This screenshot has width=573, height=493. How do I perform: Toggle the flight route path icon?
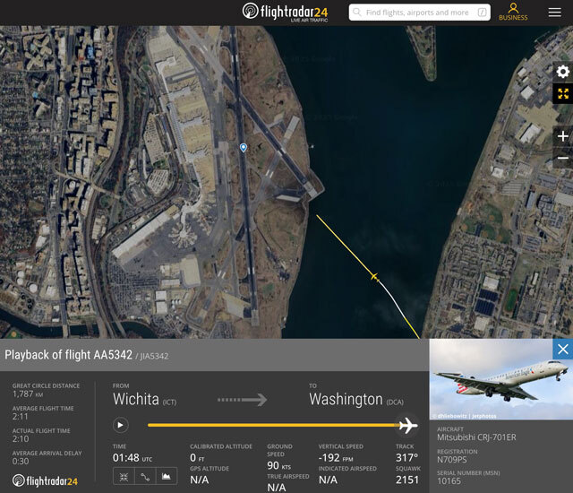pyautogui.click(x=145, y=477)
